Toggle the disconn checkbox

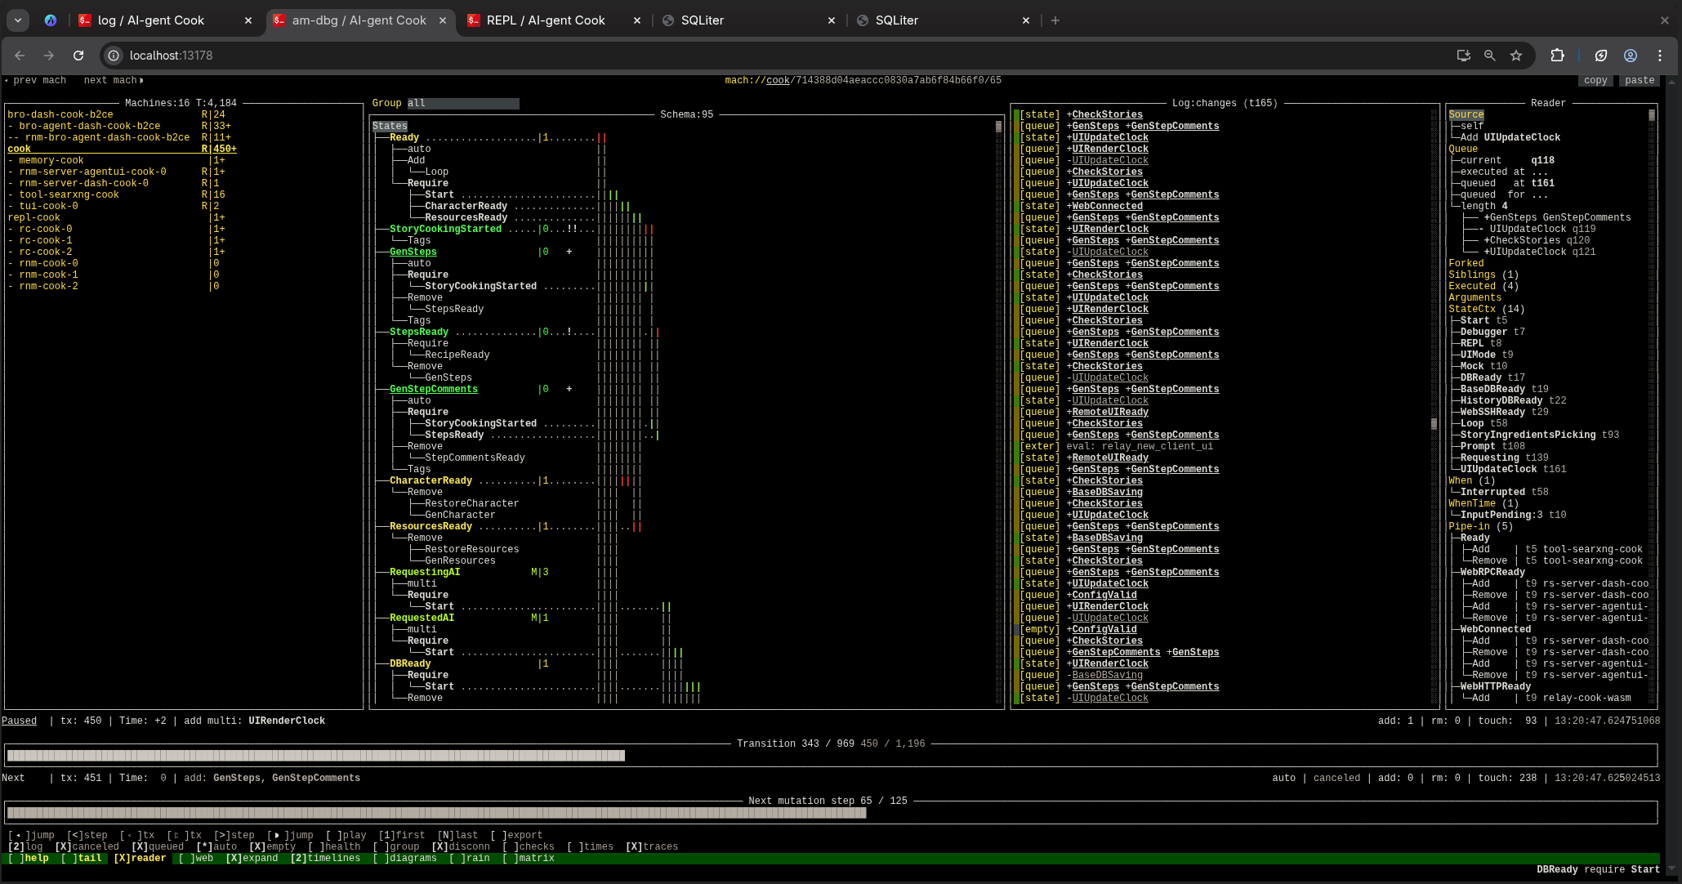(461, 846)
